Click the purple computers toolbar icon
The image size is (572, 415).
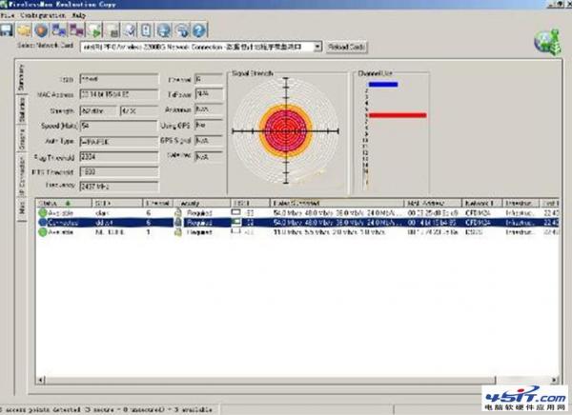coord(76,30)
